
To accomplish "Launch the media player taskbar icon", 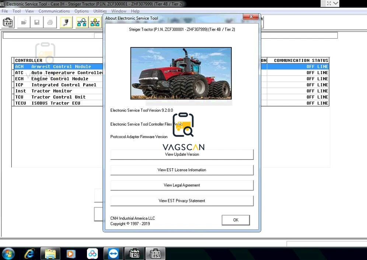I will 71,253.
